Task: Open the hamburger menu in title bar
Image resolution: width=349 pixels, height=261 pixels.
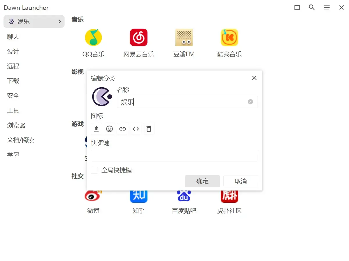Action: point(327,8)
